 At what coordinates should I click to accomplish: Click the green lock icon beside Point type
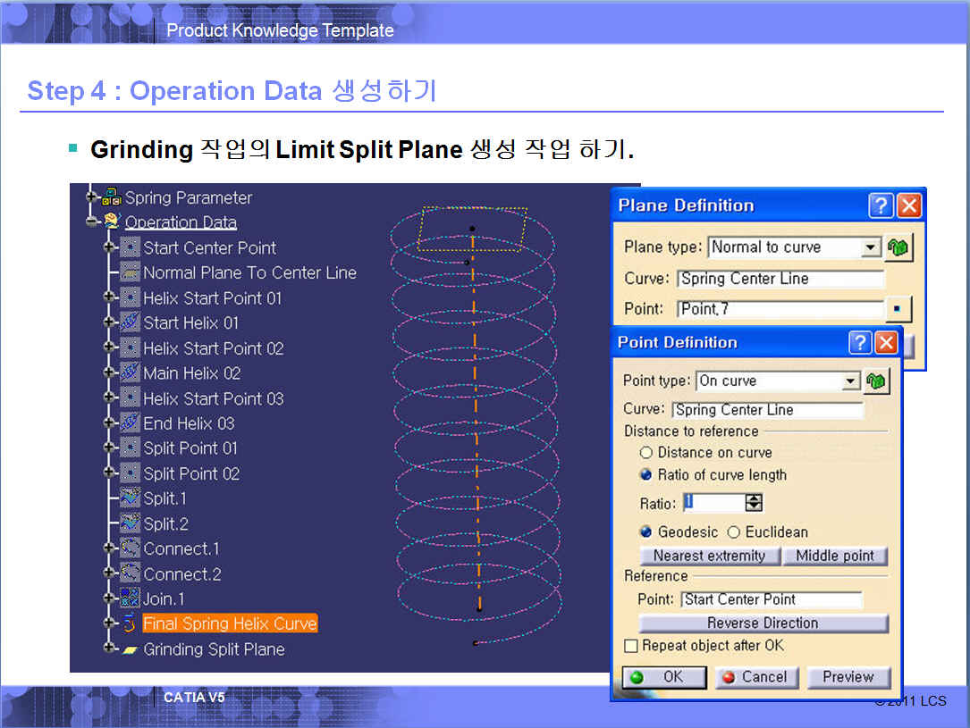[x=875, y=381]
